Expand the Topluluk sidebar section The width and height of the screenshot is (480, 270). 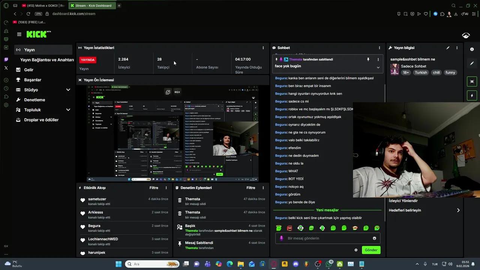68,110
